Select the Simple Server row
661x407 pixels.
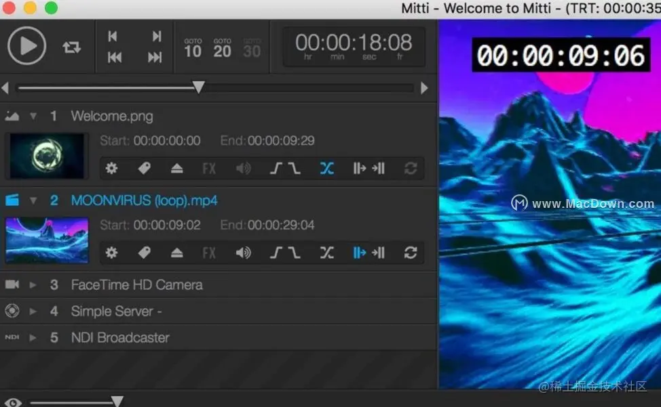tap(219, 311)
